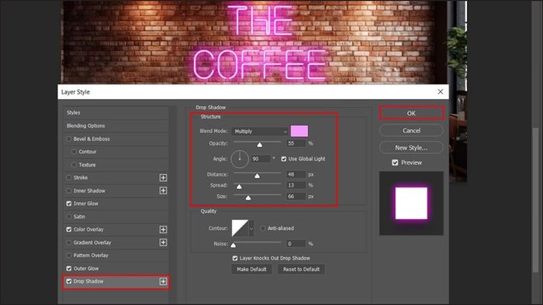The image size is (543, 305).
Task: Uncheck Layer Knocks Out Drop Shadow
Action: point(235,258)
